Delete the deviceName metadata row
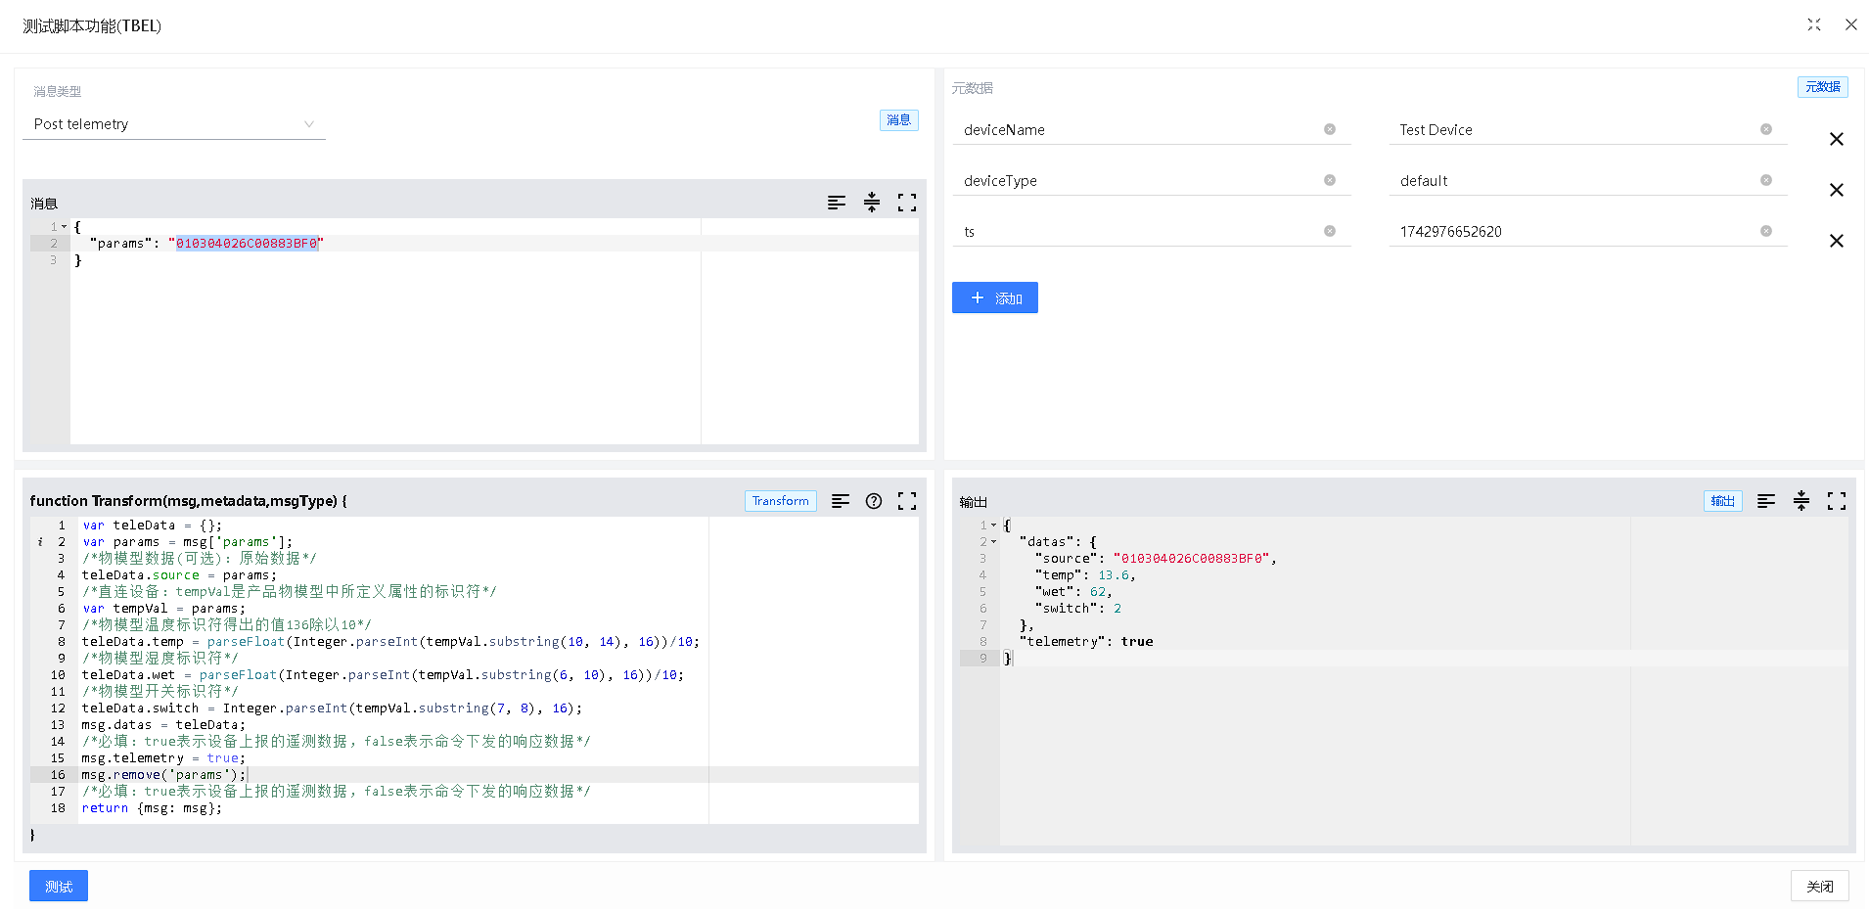1869x914 pixels. pyautogui.click(x=1836, y=139)
